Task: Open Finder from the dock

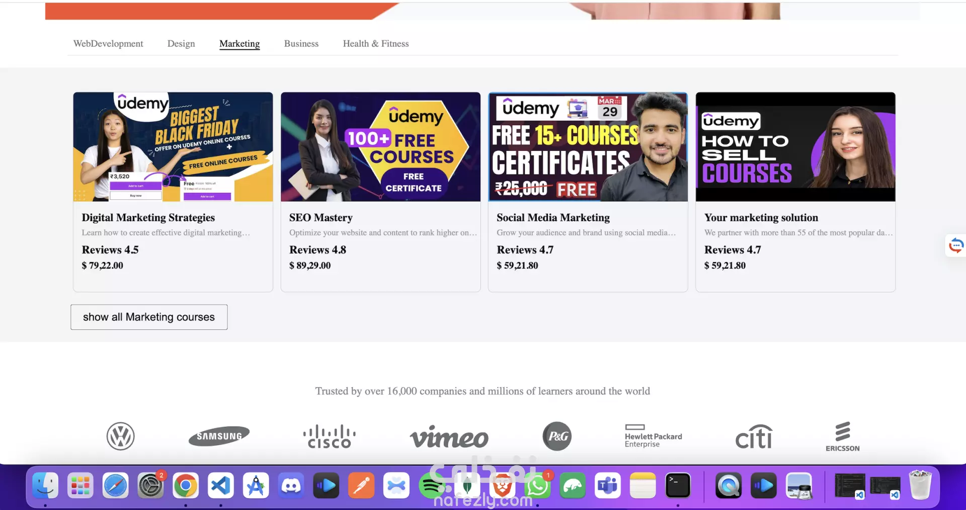Action: click(45, 485)
